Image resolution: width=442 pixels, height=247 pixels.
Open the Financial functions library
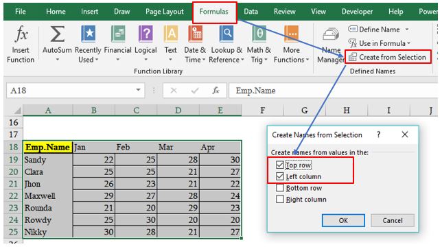(118, 44)
